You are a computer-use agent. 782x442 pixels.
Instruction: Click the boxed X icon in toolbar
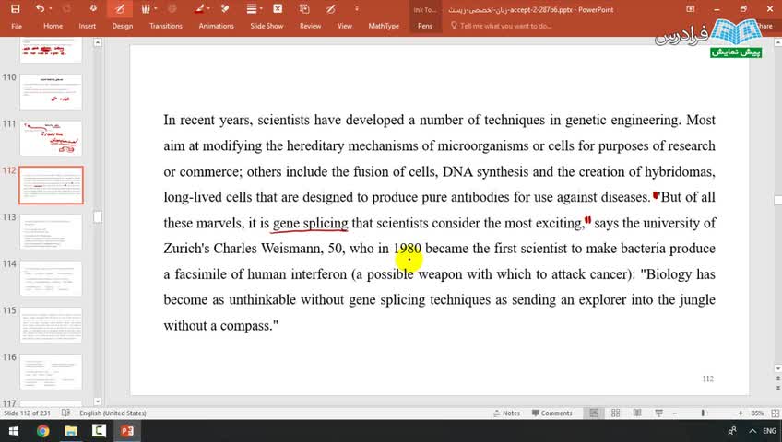pyautogui.click(x=278, y=8)
